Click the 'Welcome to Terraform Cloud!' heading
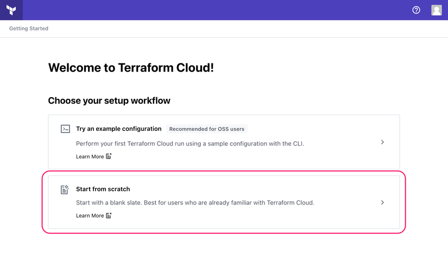Image resolution: width=448 pixels, height=254 pixels. click(131, 68)
